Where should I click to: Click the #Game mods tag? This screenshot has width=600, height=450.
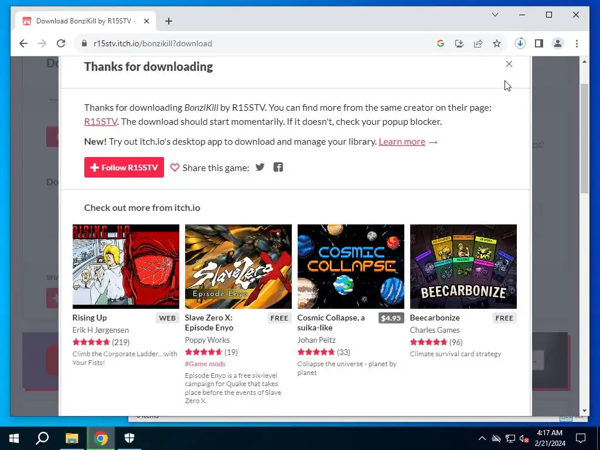point(205,363)
